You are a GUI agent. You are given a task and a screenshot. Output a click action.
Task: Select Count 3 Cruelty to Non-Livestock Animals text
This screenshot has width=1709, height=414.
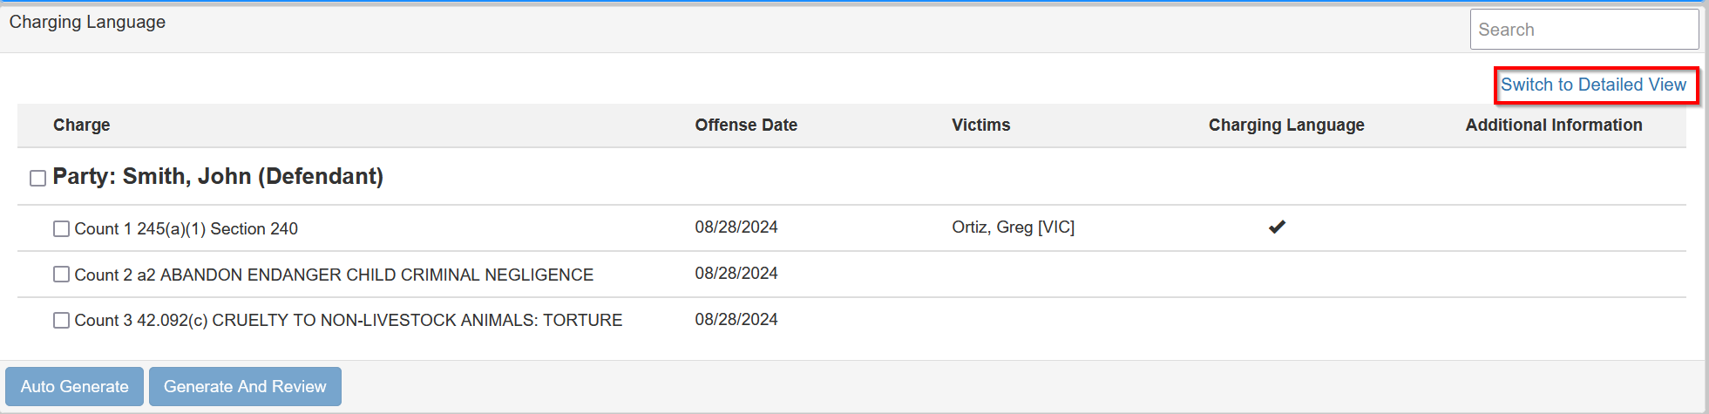(349, 321)
